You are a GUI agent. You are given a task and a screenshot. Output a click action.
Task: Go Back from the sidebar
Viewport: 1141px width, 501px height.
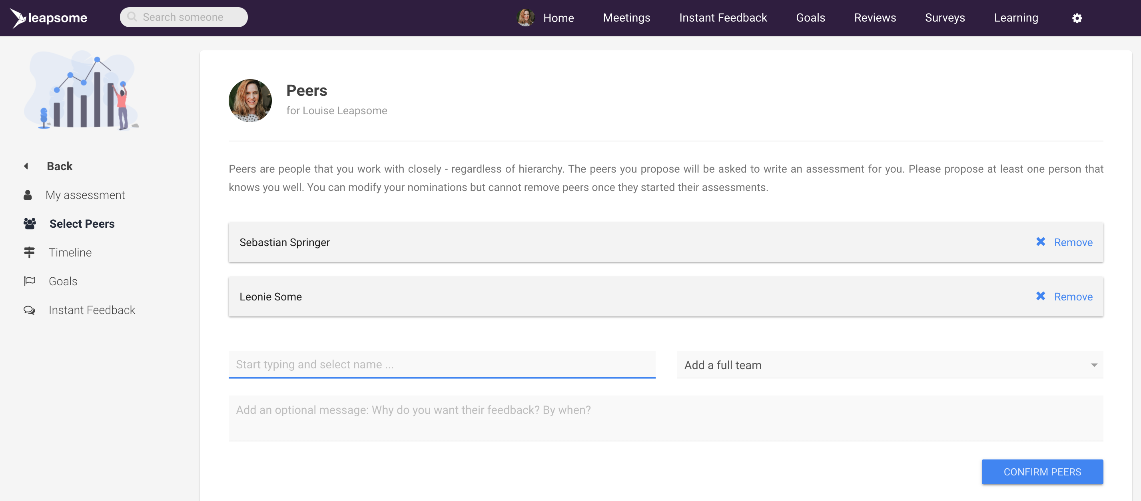pyautogui.click(x=59, y=166)
